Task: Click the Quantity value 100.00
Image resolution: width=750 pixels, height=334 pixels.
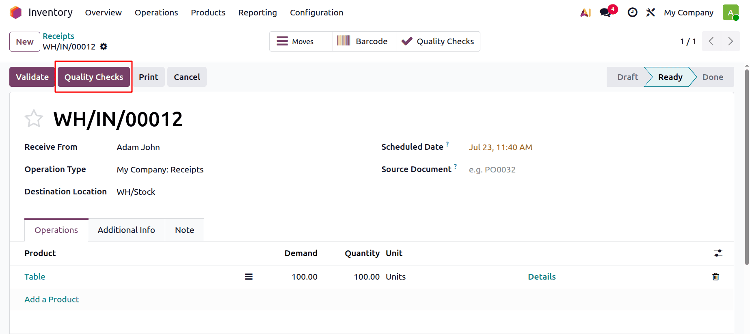Action: tap(367, 277)
